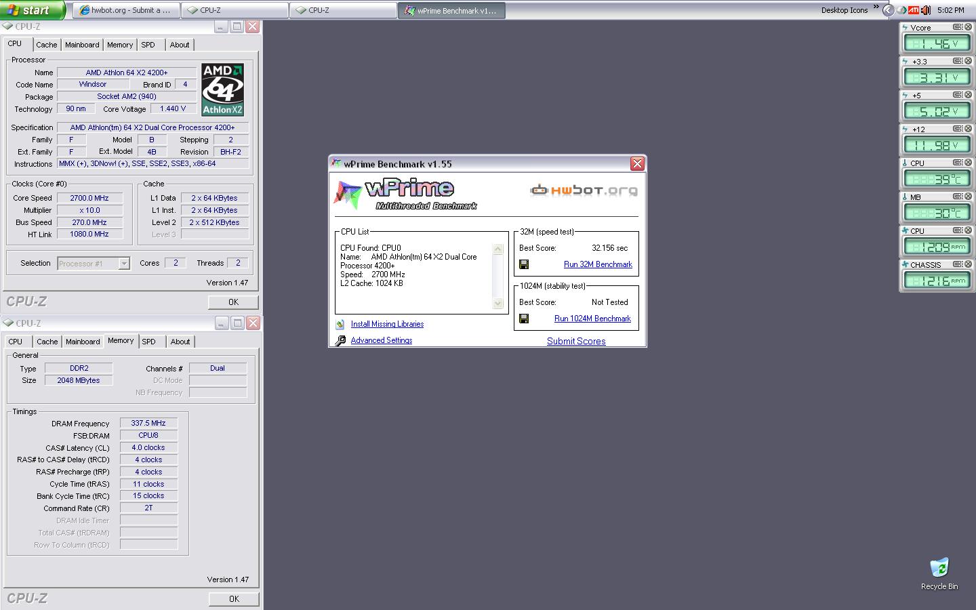Expand the Desktop Icons toolbar chevron
Image resolution: width=976 pixels, height=610 pixels.
click(875, 7)
